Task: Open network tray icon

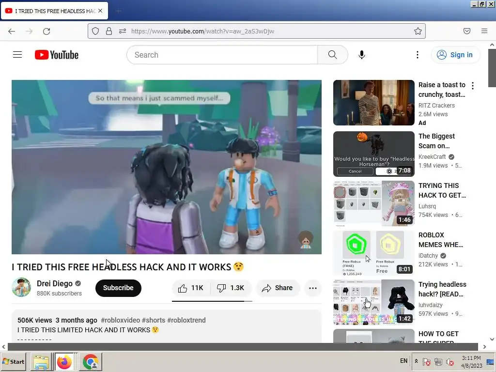Action: point(438,361)
